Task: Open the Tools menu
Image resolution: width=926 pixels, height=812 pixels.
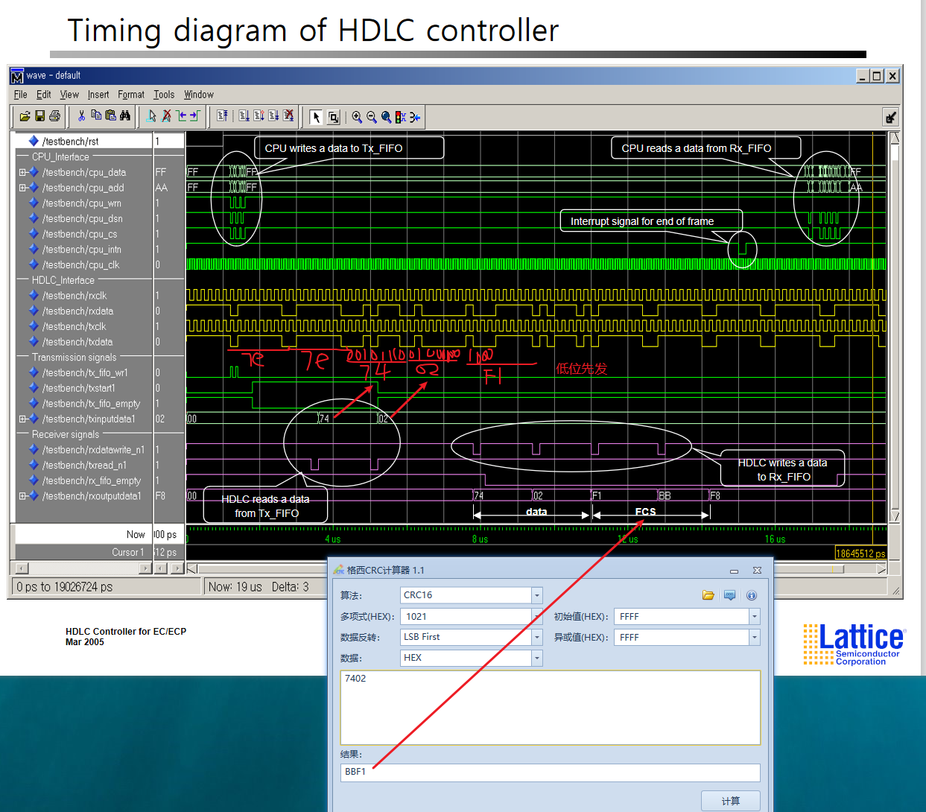Action: 164,95
